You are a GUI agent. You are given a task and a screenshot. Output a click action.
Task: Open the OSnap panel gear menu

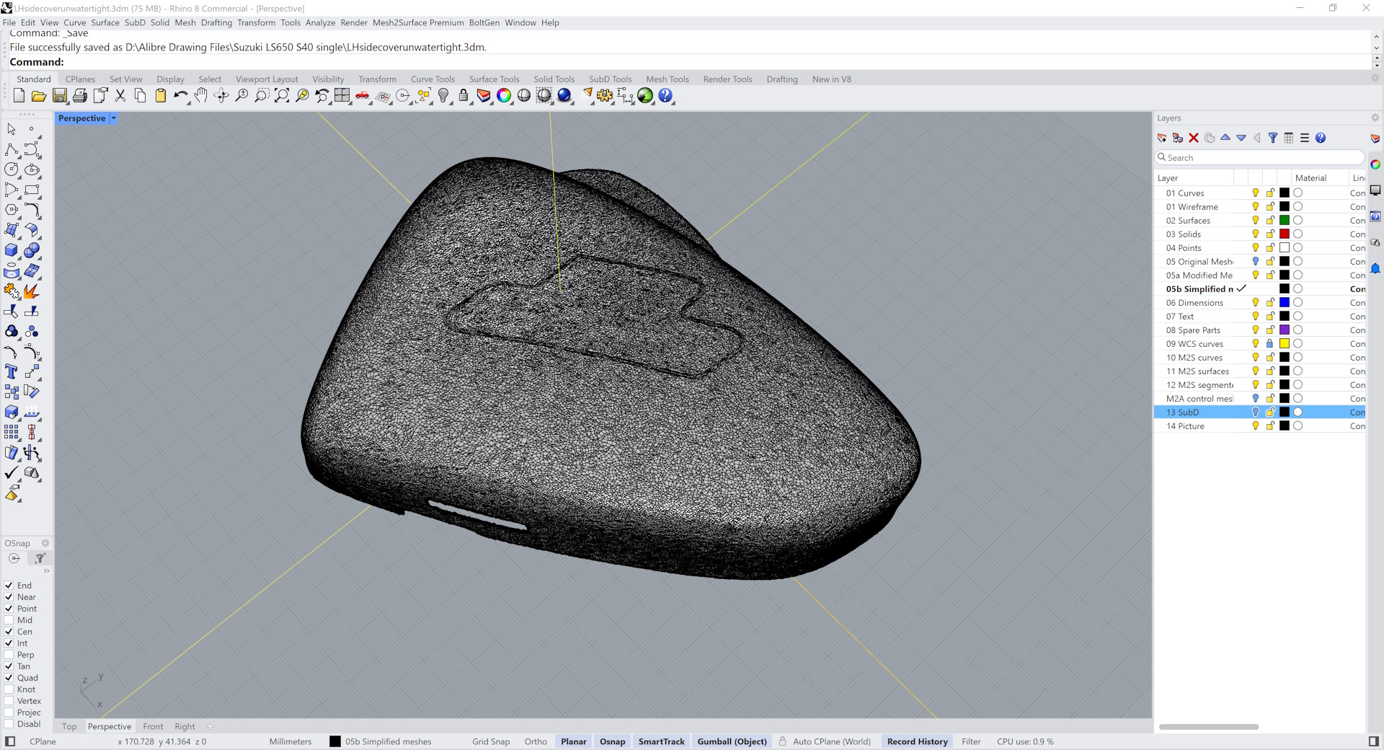pyautogui.click(x=45, y=543)
